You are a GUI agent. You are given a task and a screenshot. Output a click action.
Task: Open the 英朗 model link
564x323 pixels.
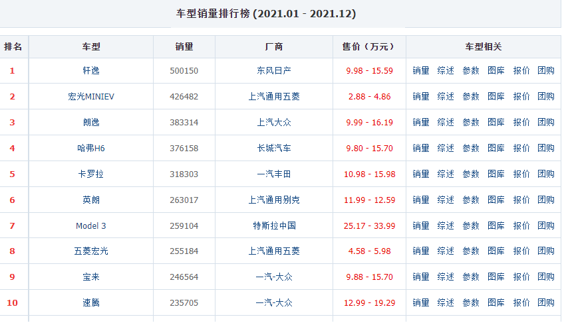(x=91, y=200)
